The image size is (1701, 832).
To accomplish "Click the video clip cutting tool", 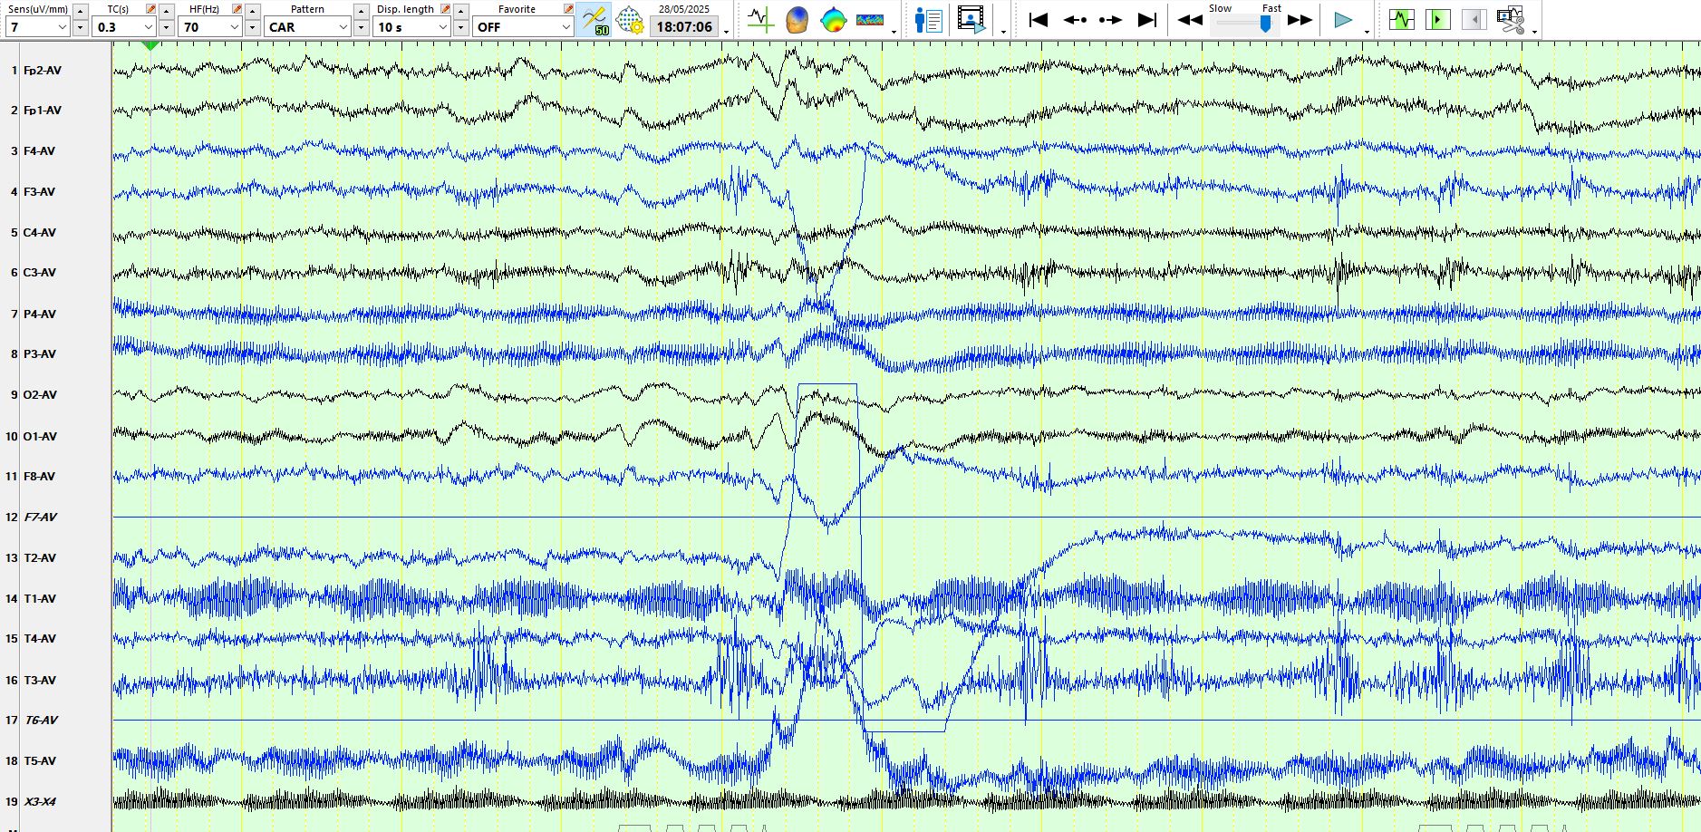I will (x=1510, y=19).
